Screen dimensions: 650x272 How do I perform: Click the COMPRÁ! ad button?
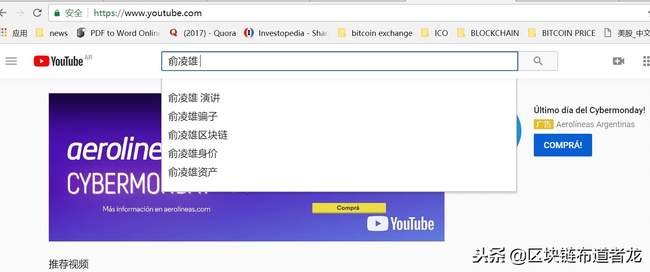563,145
